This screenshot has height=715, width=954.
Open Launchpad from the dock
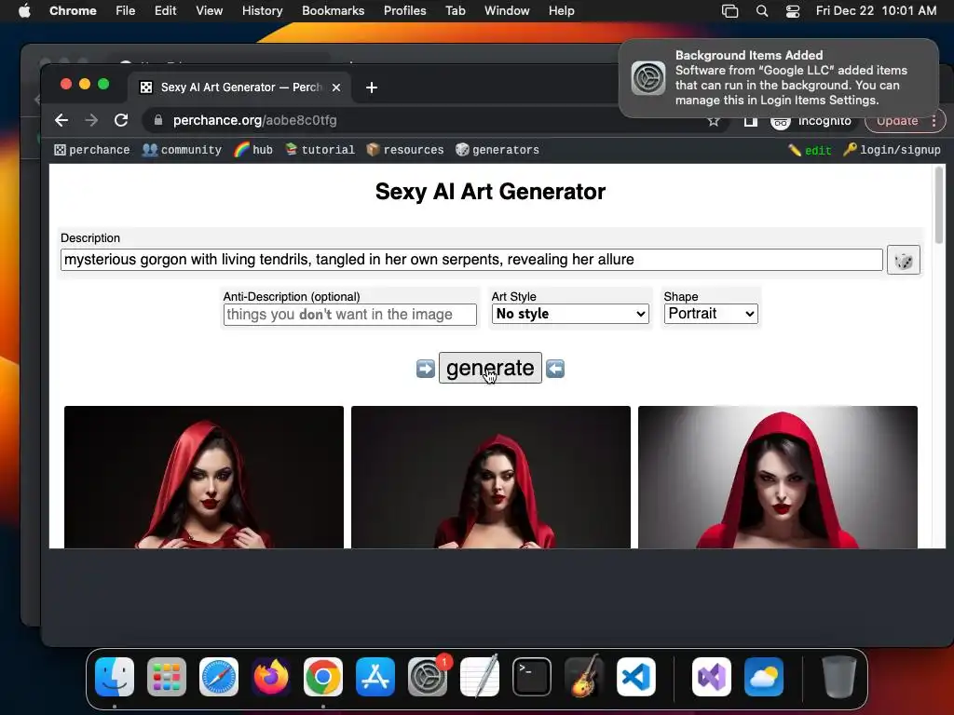click(167, 677)
